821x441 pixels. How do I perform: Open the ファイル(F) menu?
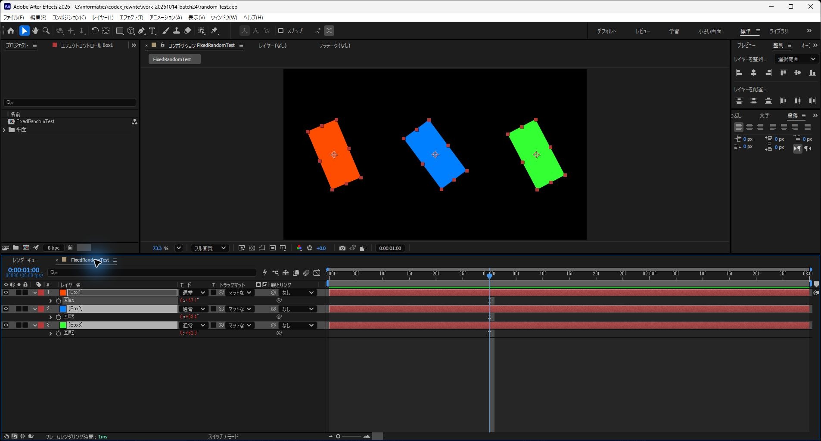tap(13, 17)
